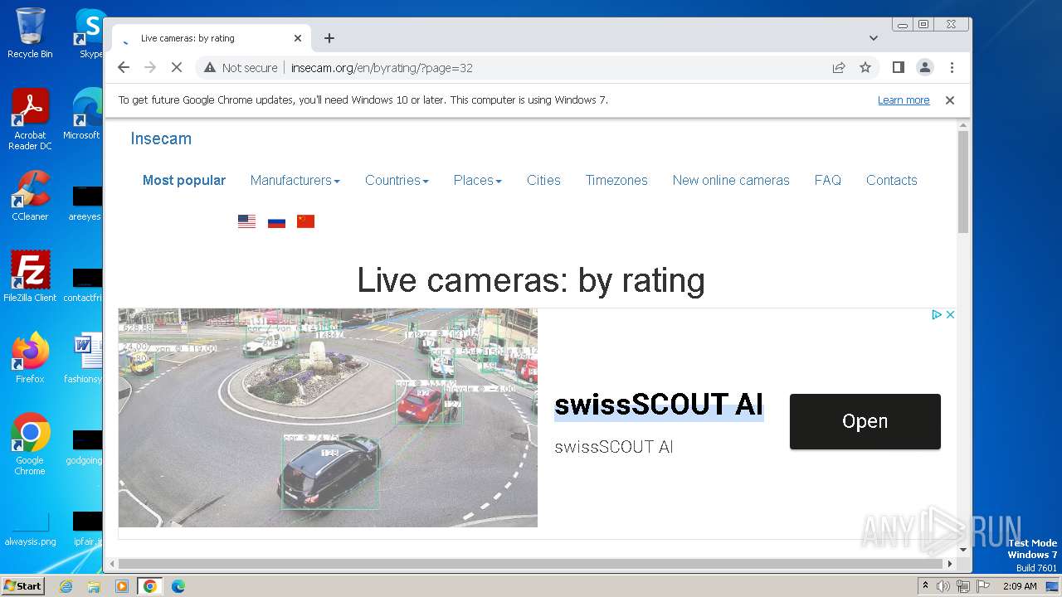
Task: Select the Russian flag language icon
Action: (276, 221)
